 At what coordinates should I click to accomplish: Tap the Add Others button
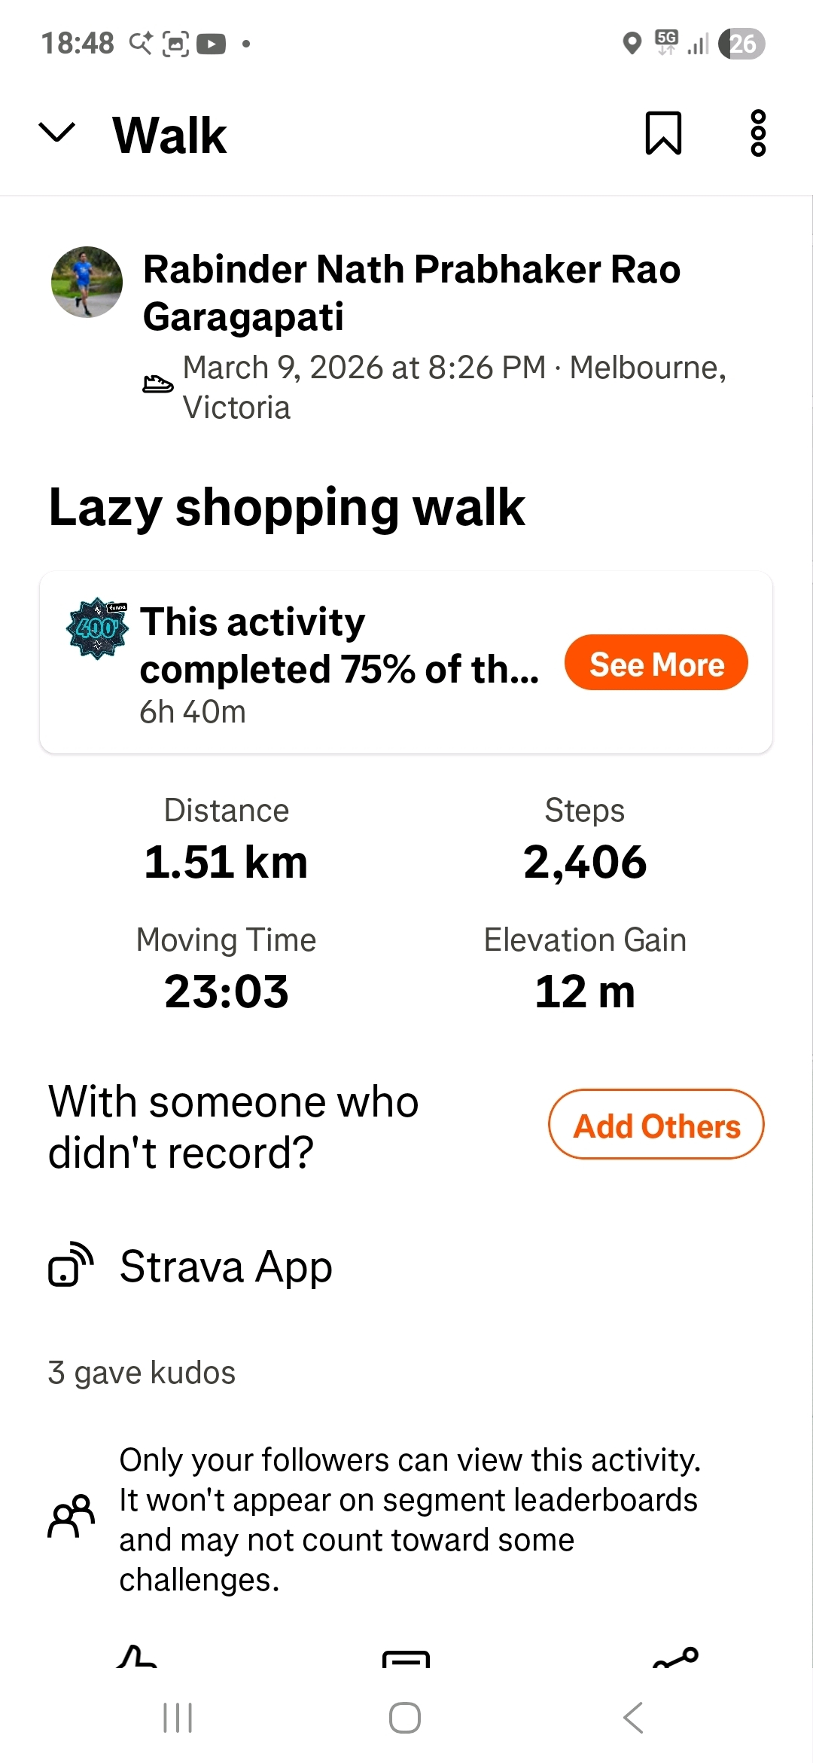click(x=656, y=1124)
